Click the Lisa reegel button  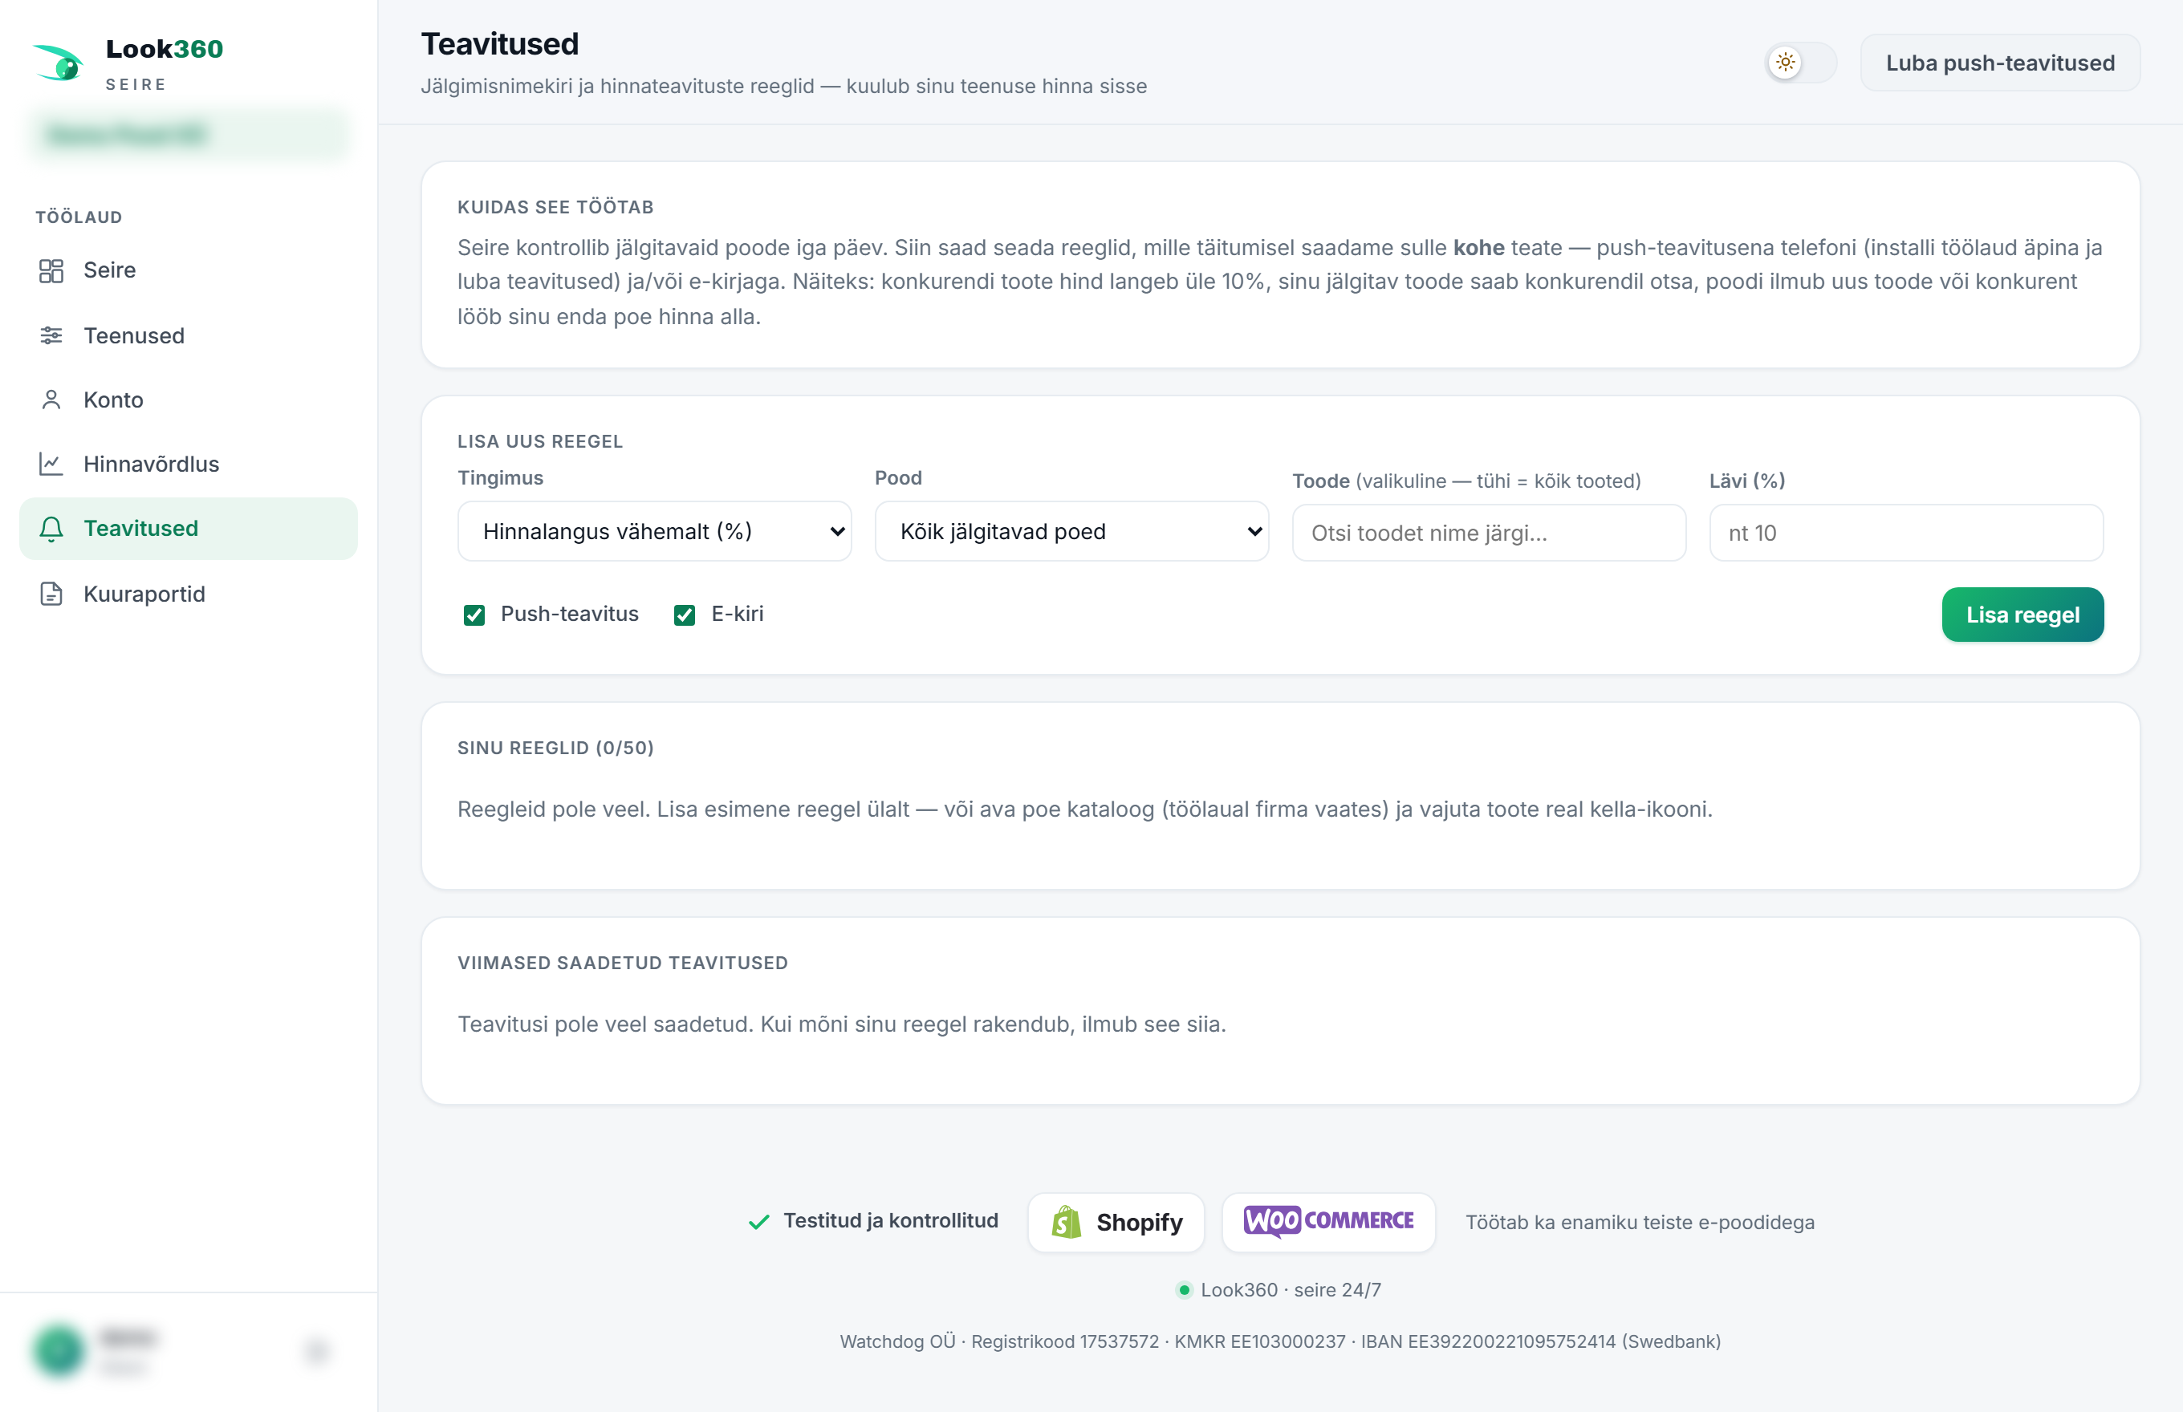pos(2022,615)
